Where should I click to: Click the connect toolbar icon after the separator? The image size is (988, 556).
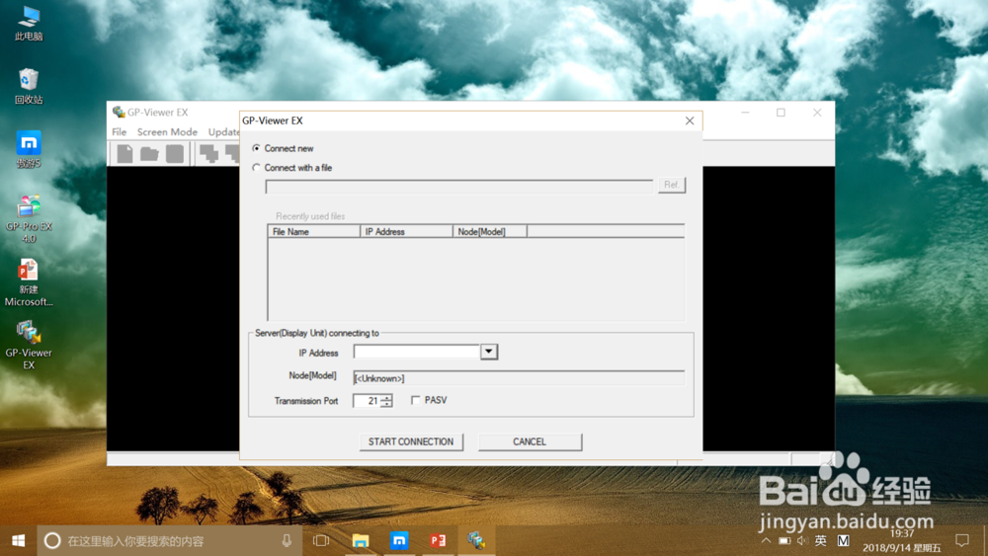208,154
